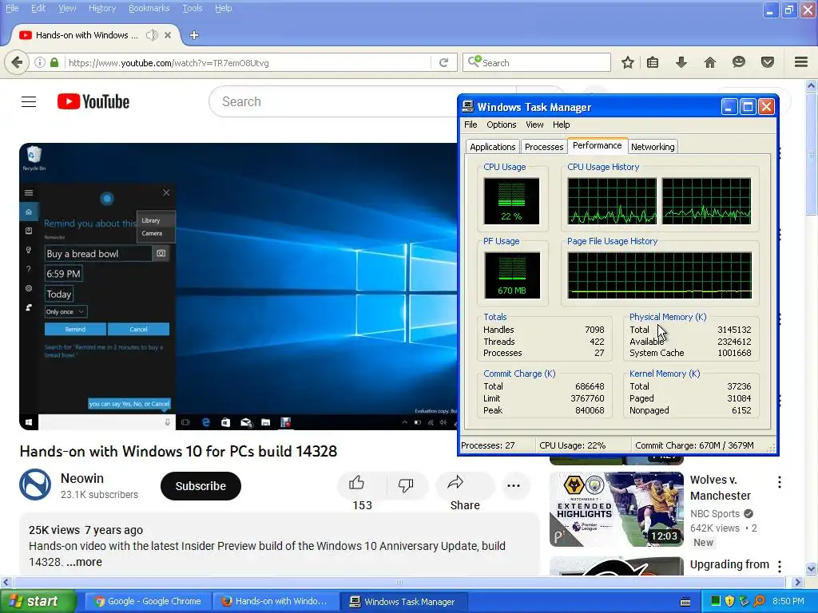Click the CPU Usage 22 % gauge

(511, 201)
